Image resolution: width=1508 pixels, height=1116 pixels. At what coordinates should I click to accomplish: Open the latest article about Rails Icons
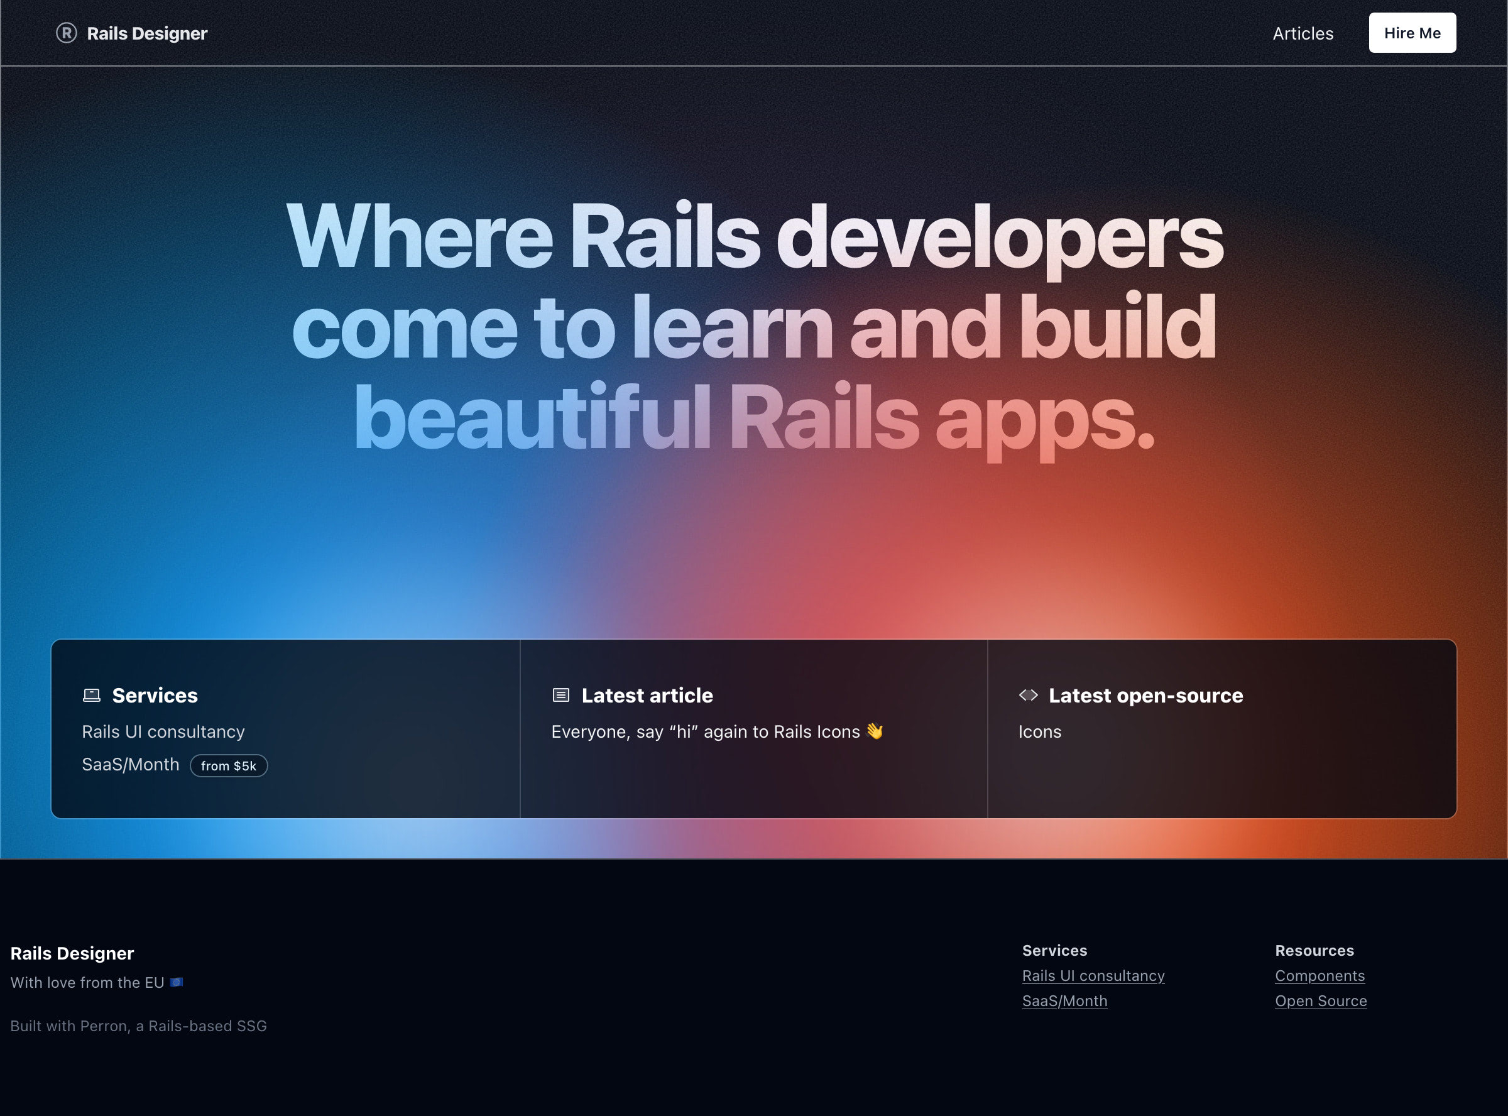pos(705,731)
